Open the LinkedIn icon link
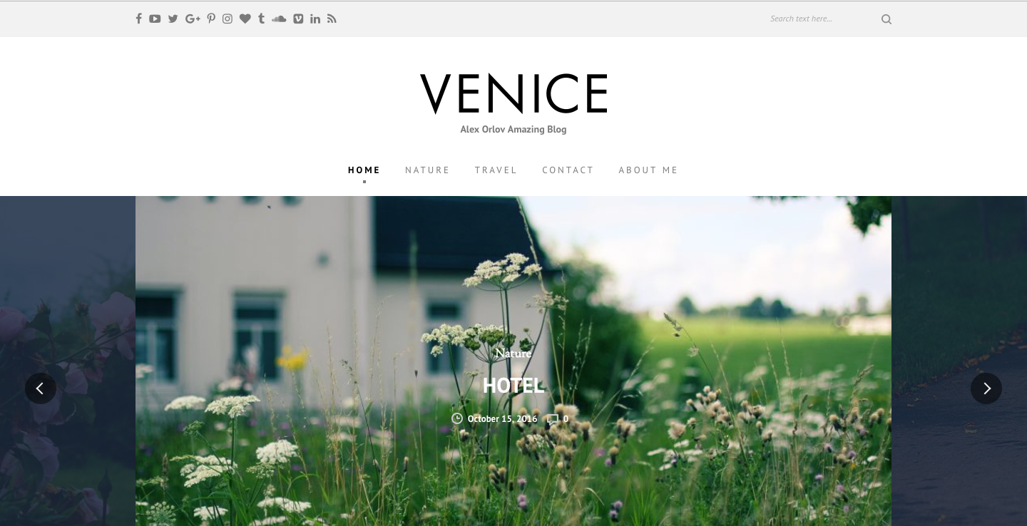The height and width of the screenshot is (526, 1027). click(315, 19)
